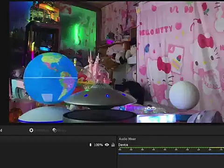Click the Device audio level meter
This screenshot has height=168, width=224.
click(x=171, y=147)
